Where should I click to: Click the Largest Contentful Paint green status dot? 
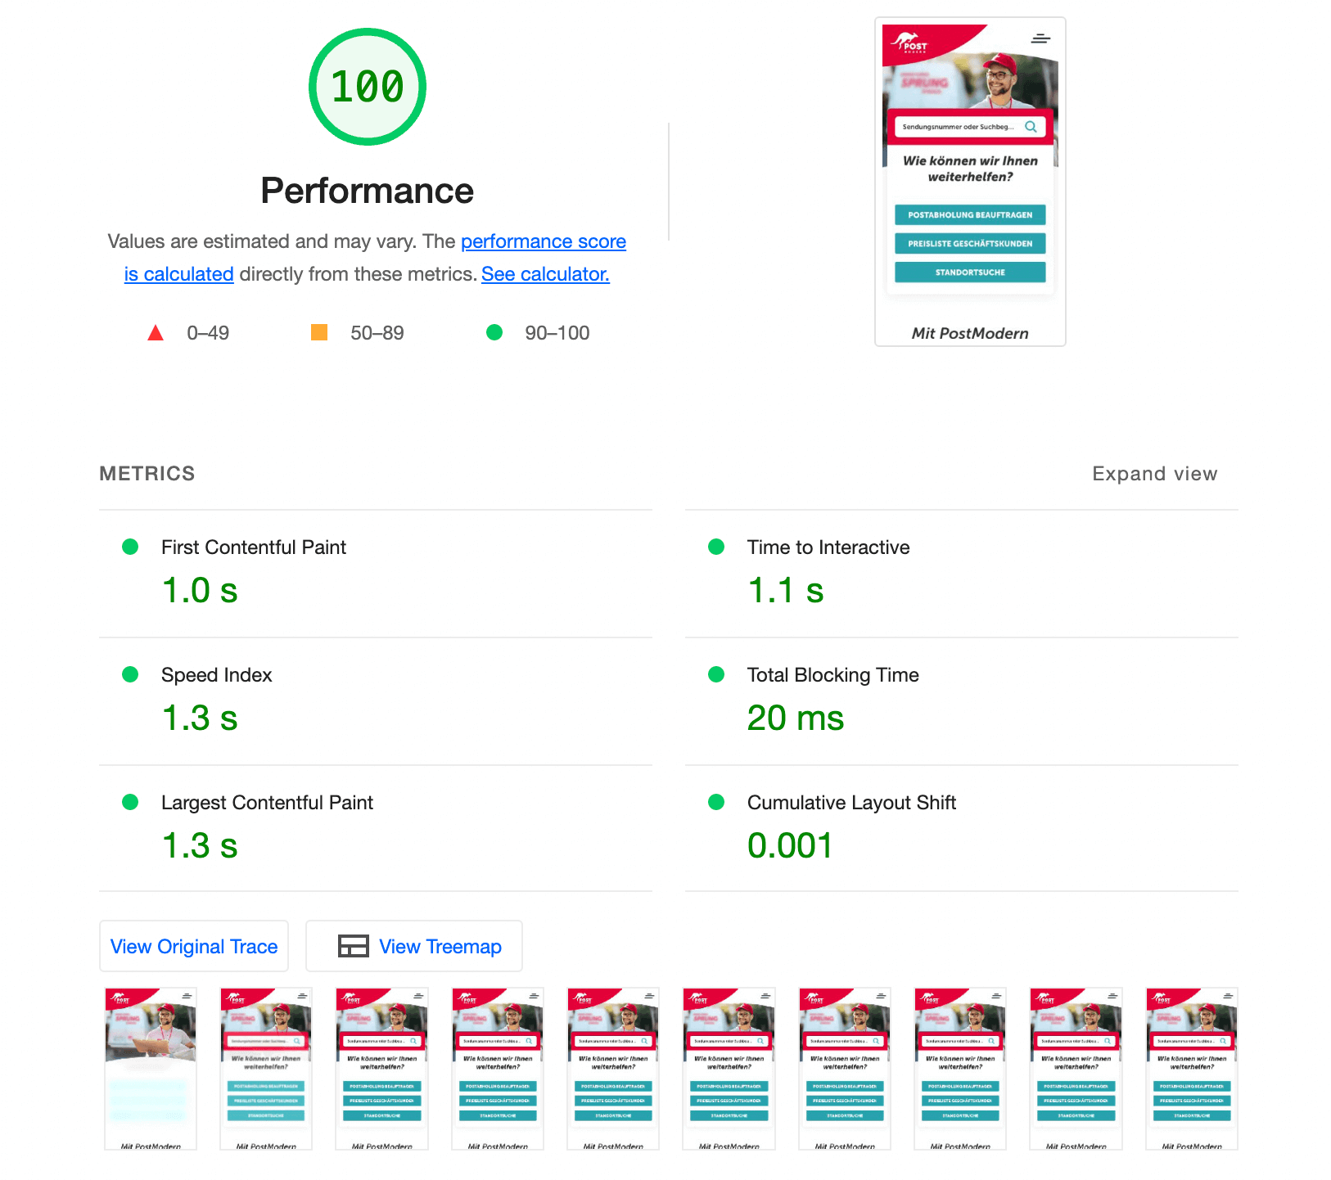click(x=130, y=802)
